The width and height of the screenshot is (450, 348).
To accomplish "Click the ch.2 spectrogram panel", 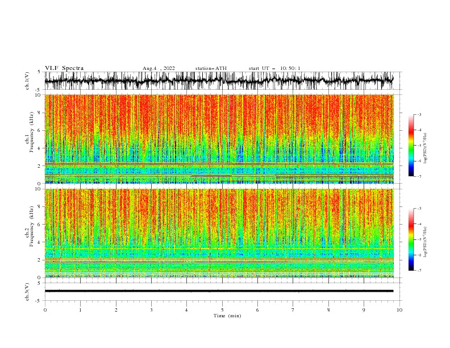I will pos(219,233).
